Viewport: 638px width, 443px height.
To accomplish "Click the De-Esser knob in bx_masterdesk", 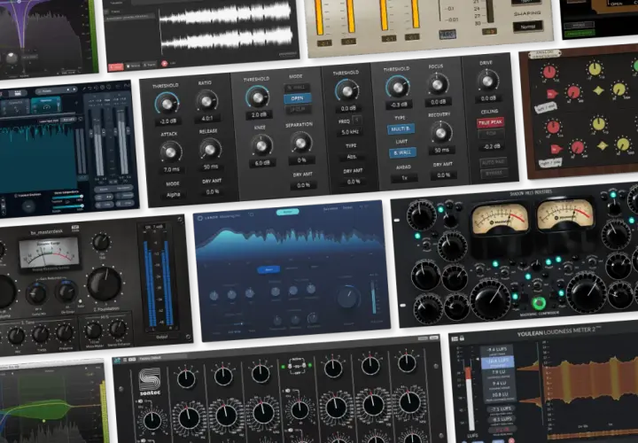I will tap(66, 291).
